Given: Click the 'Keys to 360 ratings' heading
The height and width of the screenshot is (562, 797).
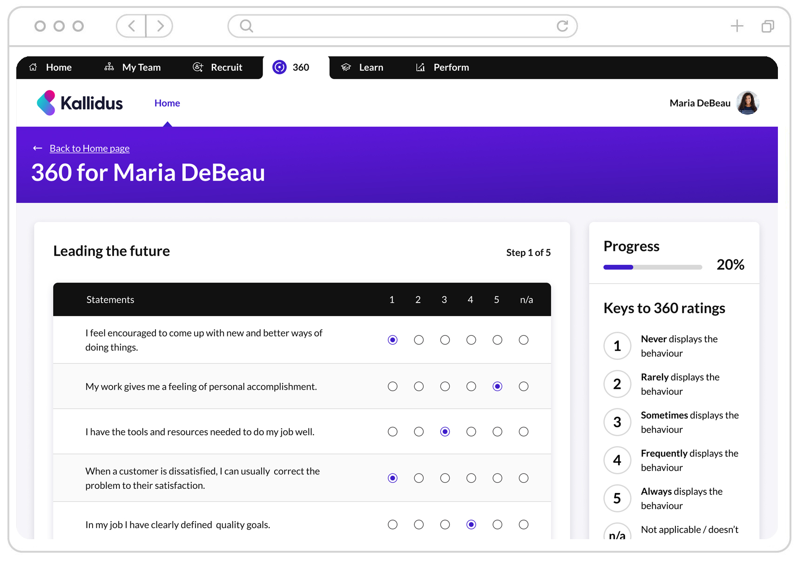Looking at the screenshot, I should click(664, 308).
